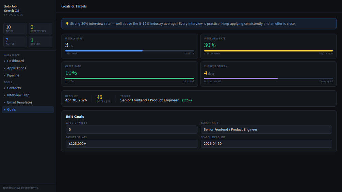342x192 pixels.
Task: Open Contacts tool
Action: pyautogui.click(x=28, y=88)
